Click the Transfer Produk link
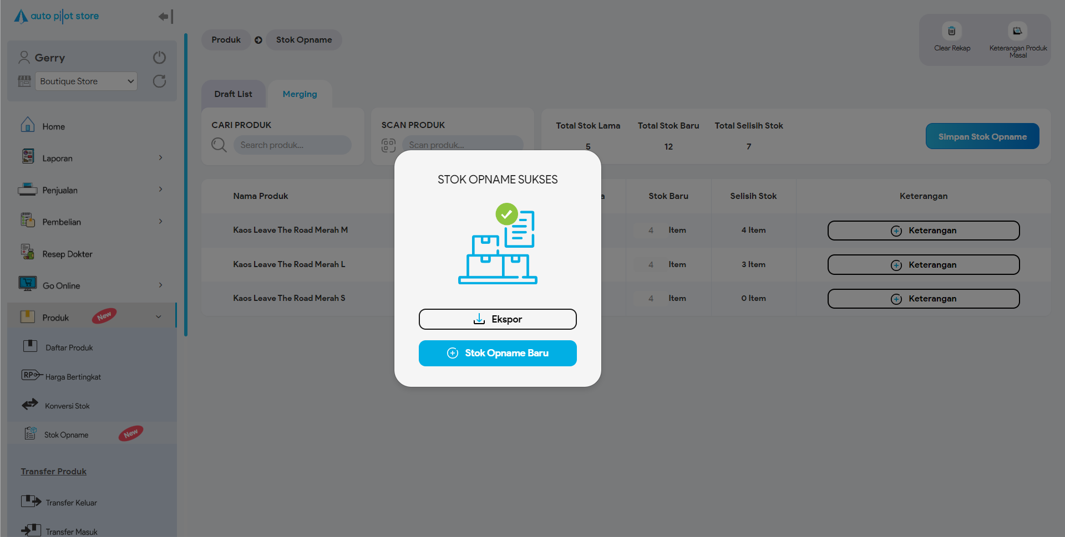This screenshot has height=537, width=1065. click(54, 472)
